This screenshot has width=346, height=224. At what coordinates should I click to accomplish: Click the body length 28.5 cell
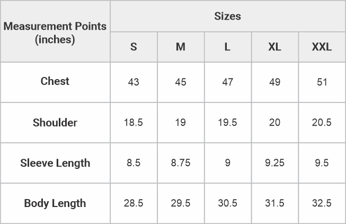(x=134, y=203)
